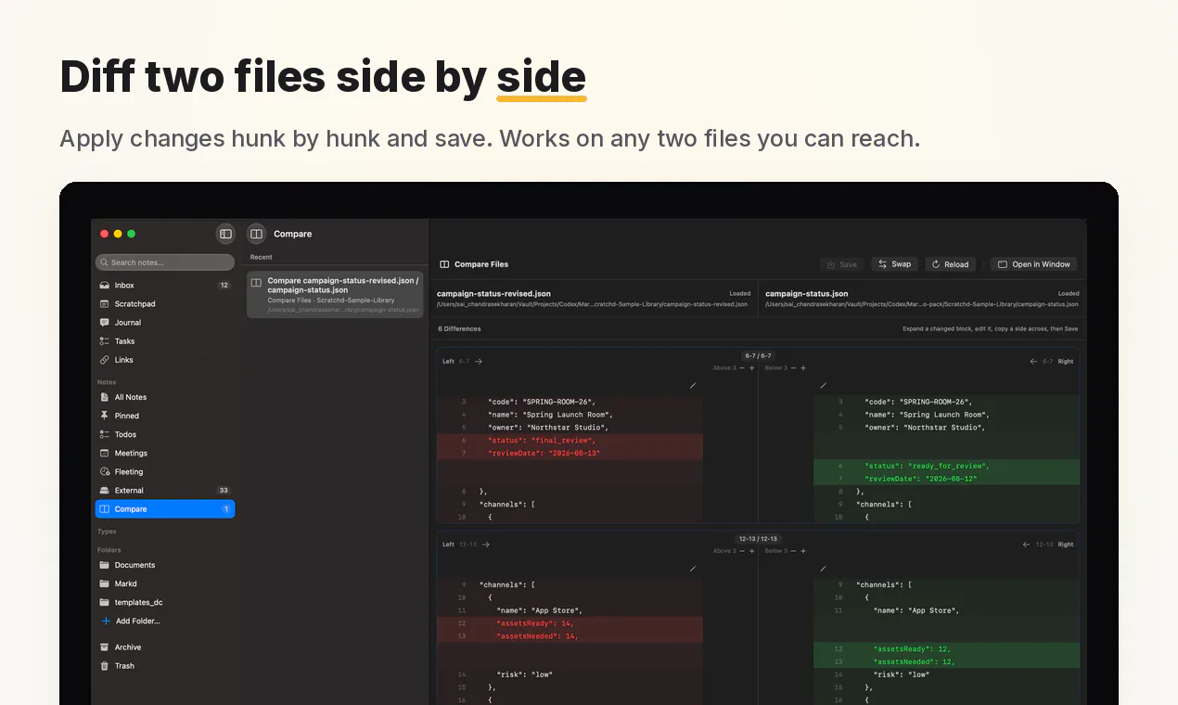
Task: Decrease Below context lines in hunk 6-7
Action: (794, 368)
